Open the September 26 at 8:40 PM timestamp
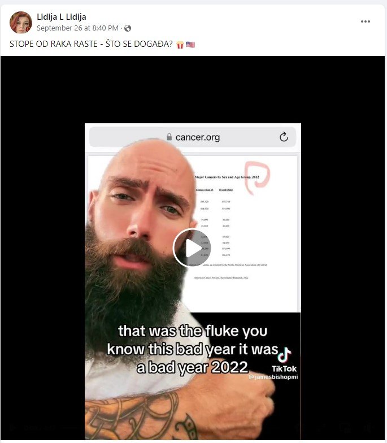 [77, 28]
